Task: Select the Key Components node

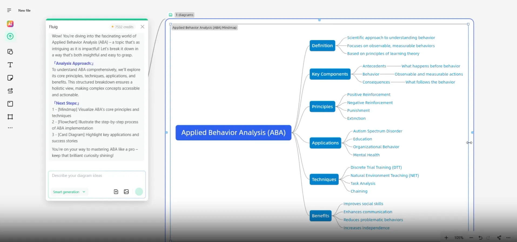Action: click(x=330, y=74)
